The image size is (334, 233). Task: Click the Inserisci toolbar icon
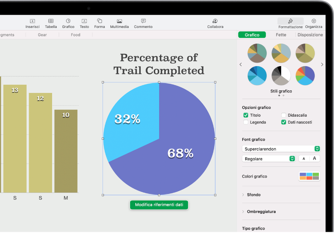pos(32,21)
